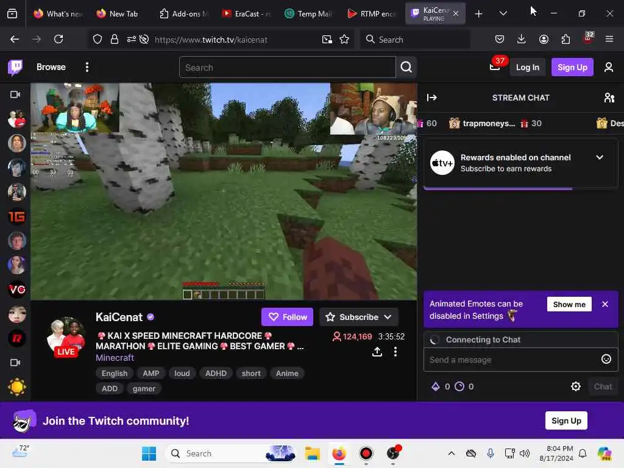Image resolution: width=624 pixels, height=468 pixels.
Task: Dismiss the animated emotes notice
Action: 605,305
